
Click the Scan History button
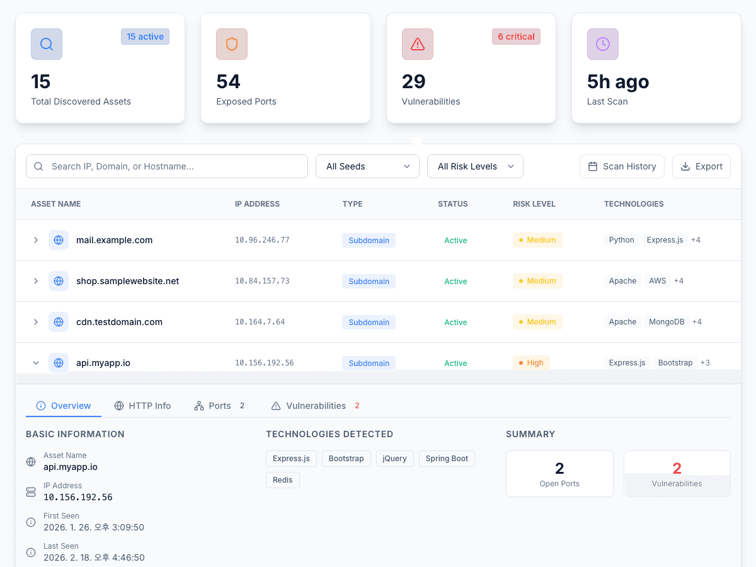(x=622, y=166)
